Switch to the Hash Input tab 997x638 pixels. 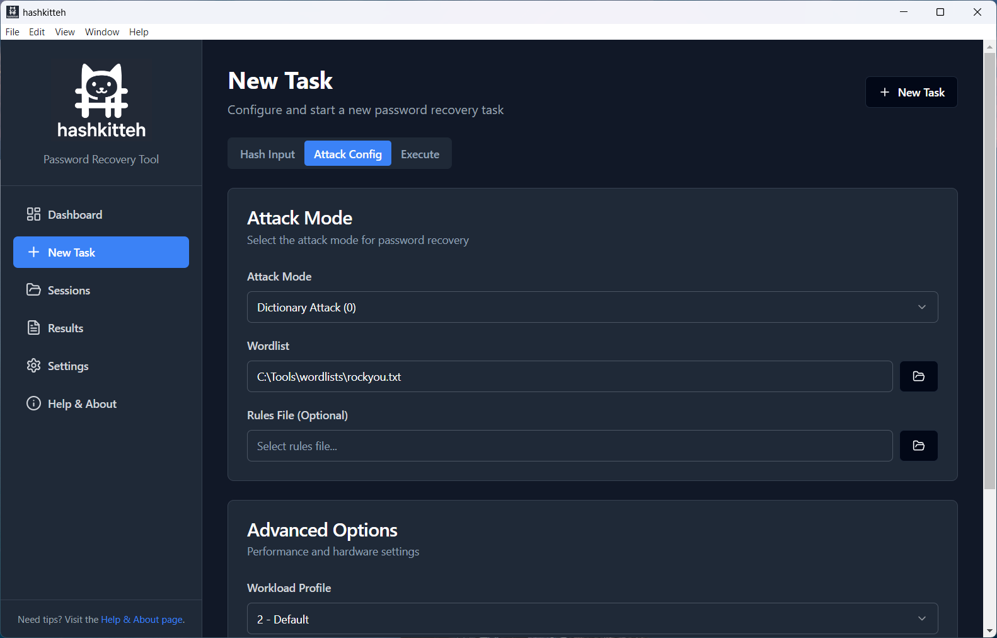point(267,154)
